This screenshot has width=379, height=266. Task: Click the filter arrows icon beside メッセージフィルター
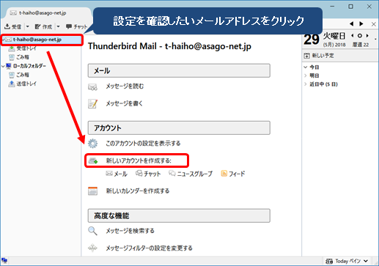[x=92, y=248]
